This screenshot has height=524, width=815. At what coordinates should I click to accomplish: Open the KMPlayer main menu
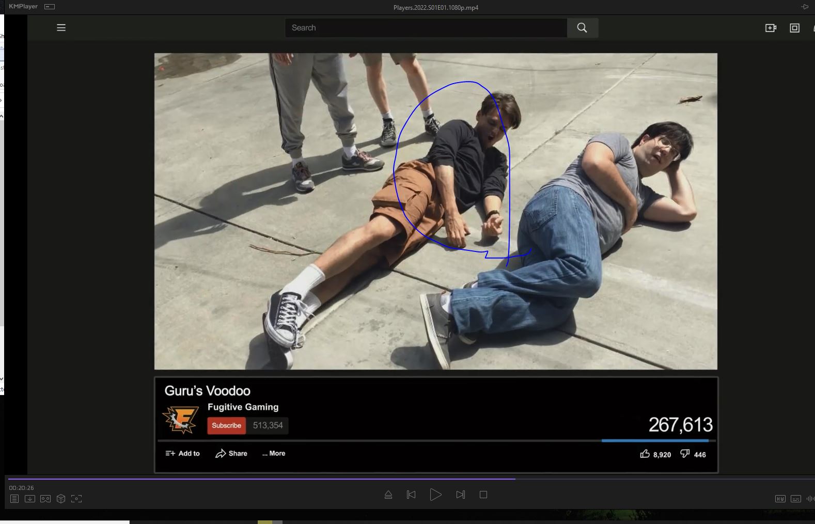point(23,7)
